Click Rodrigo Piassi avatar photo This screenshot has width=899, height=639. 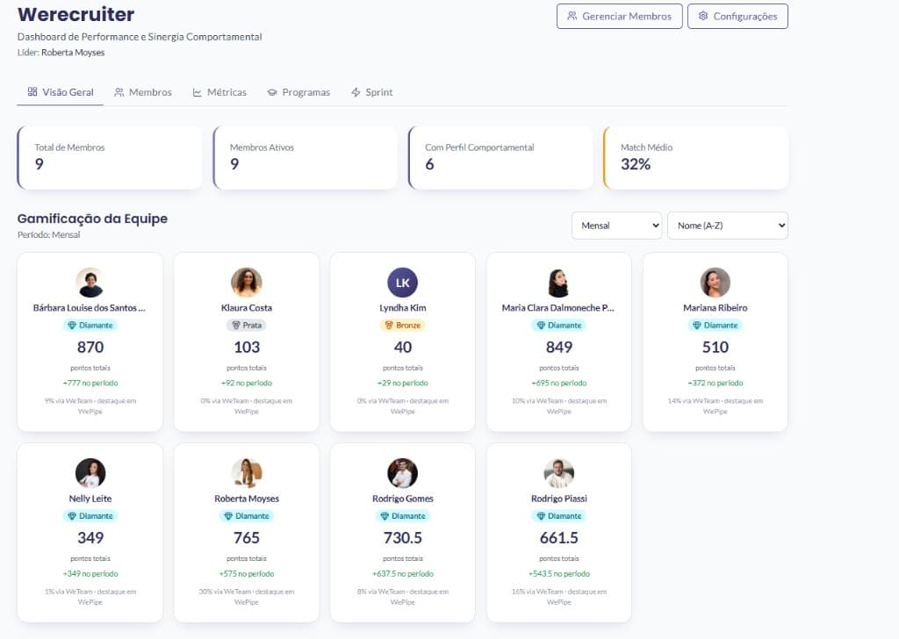point(559,473)
